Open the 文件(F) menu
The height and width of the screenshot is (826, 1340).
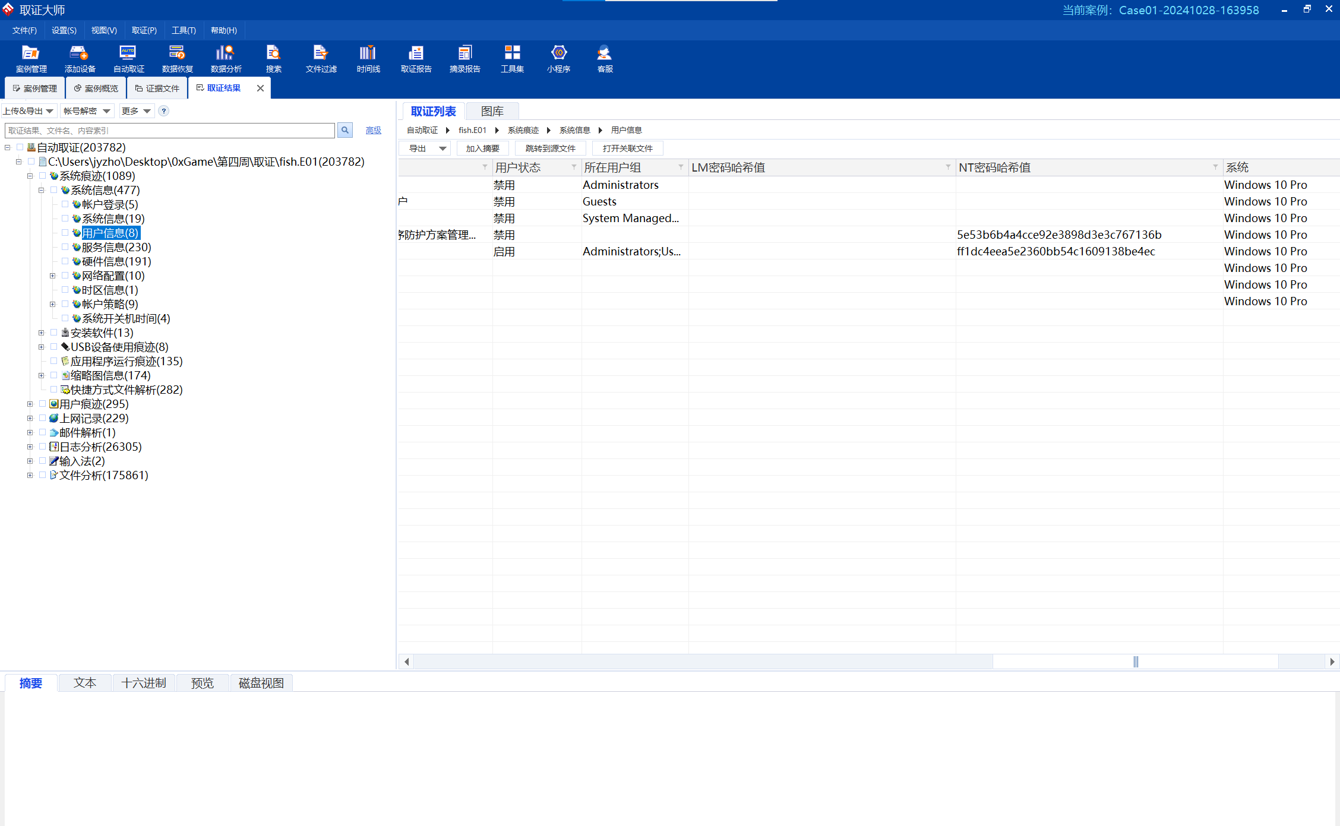24,30
